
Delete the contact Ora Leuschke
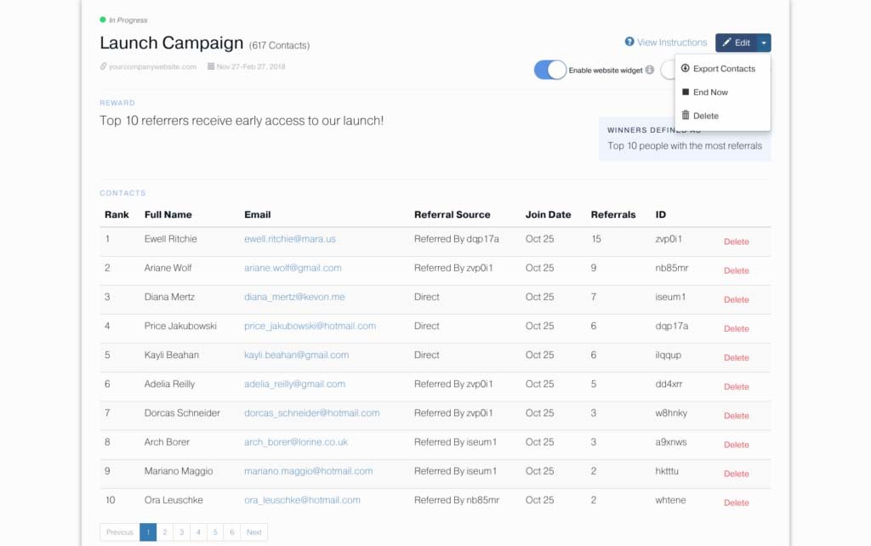point(735,503)
